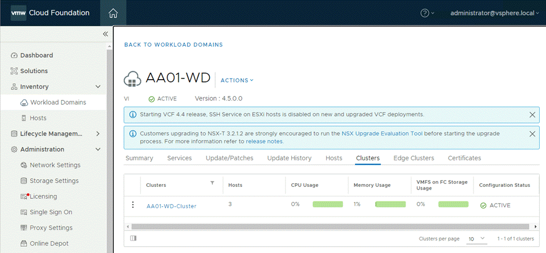Open Solutions in the sidebar
546x253 pixels.
point(34,71)
